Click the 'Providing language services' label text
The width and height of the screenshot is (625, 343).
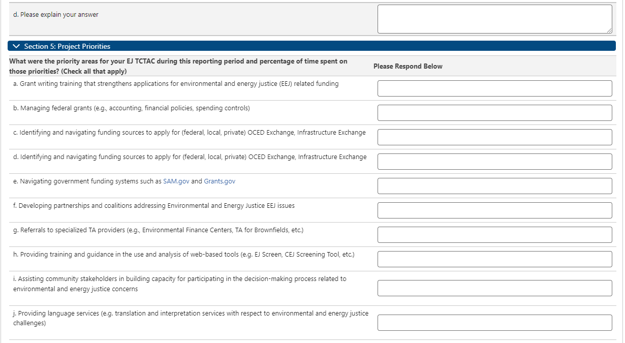191,314
